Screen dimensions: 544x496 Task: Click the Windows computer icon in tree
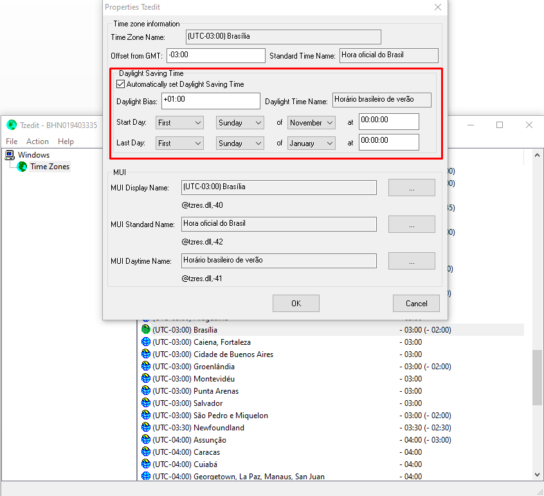click(10, 155)
